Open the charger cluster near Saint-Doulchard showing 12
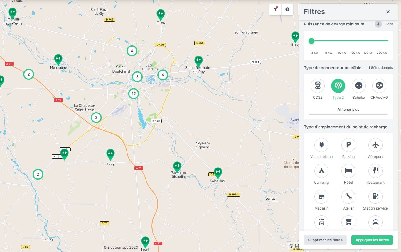 [x=134, y=94]
